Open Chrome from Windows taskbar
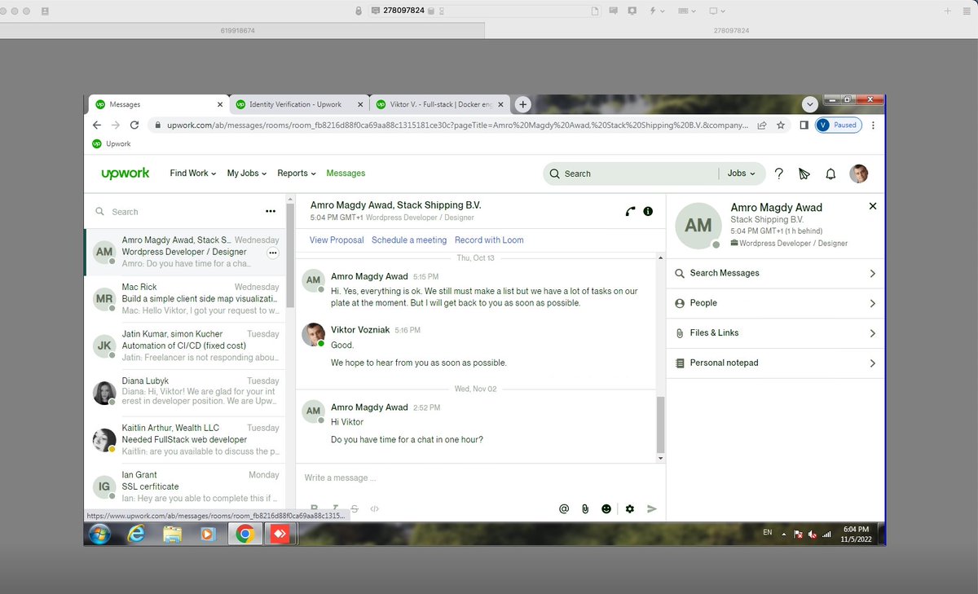The image size is (978, 594). 244,535
